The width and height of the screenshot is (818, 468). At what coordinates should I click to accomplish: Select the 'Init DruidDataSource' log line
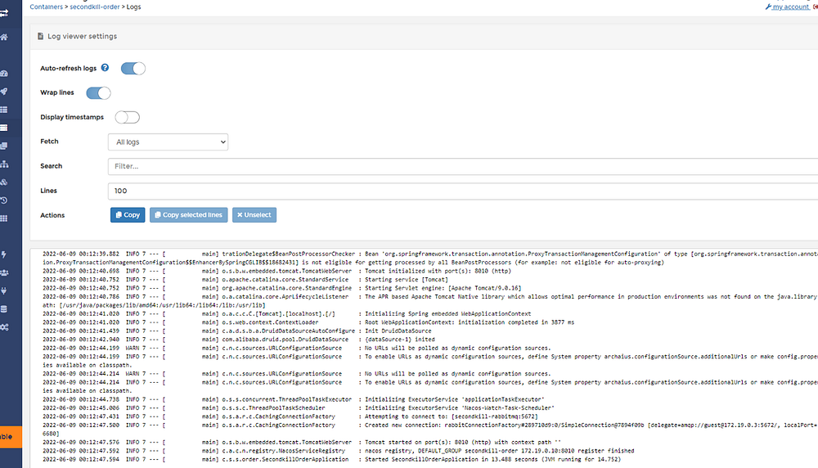(237, 331)
